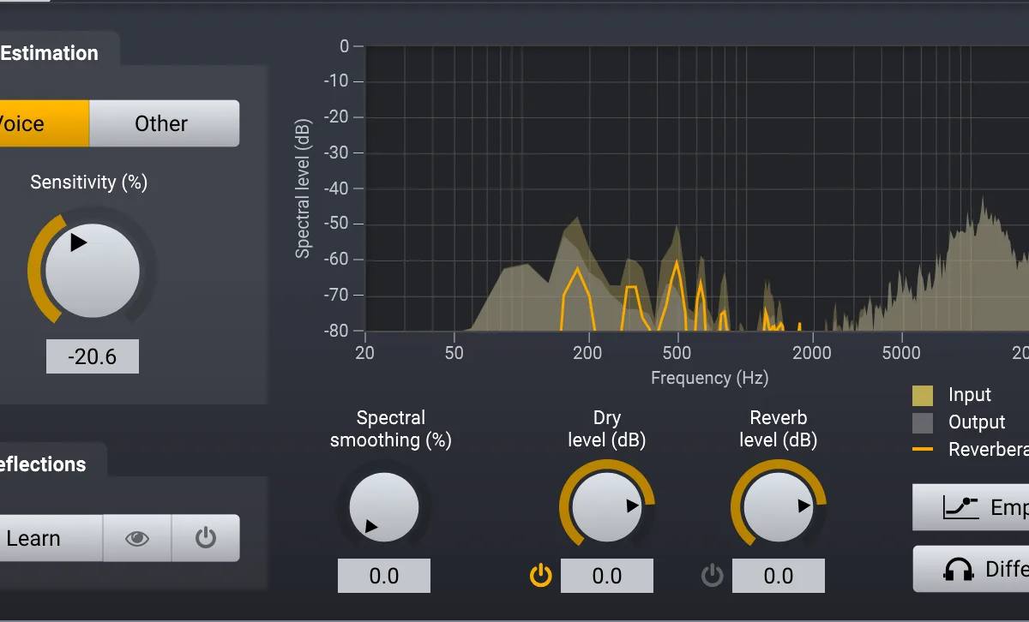
Task: Click the Sensitivity knob
Action: coord(92,272)
